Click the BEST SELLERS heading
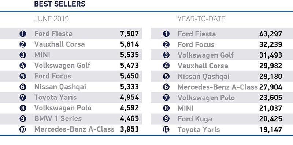 [60, 4]
